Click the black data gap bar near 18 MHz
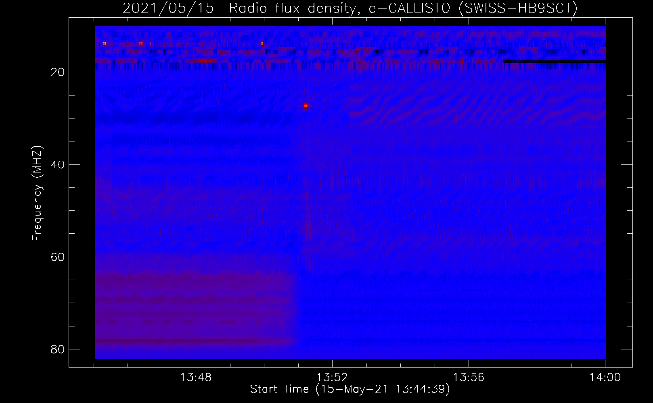This screenshot has height=403, width=653. [x=555, y=62]
